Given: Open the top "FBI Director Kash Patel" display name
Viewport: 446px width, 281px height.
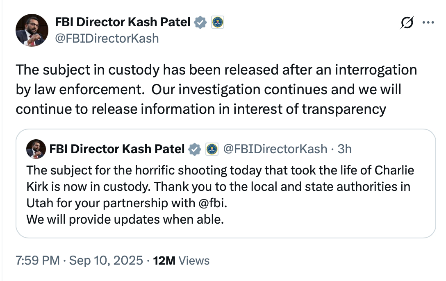Looking at the screenshot, I should pos(123,23).
